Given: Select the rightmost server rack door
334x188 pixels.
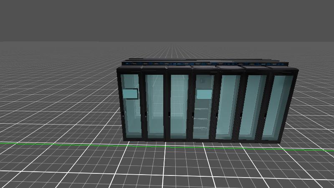Looking at the screenshot, I should pyautogui.click(x=276, y=107).
